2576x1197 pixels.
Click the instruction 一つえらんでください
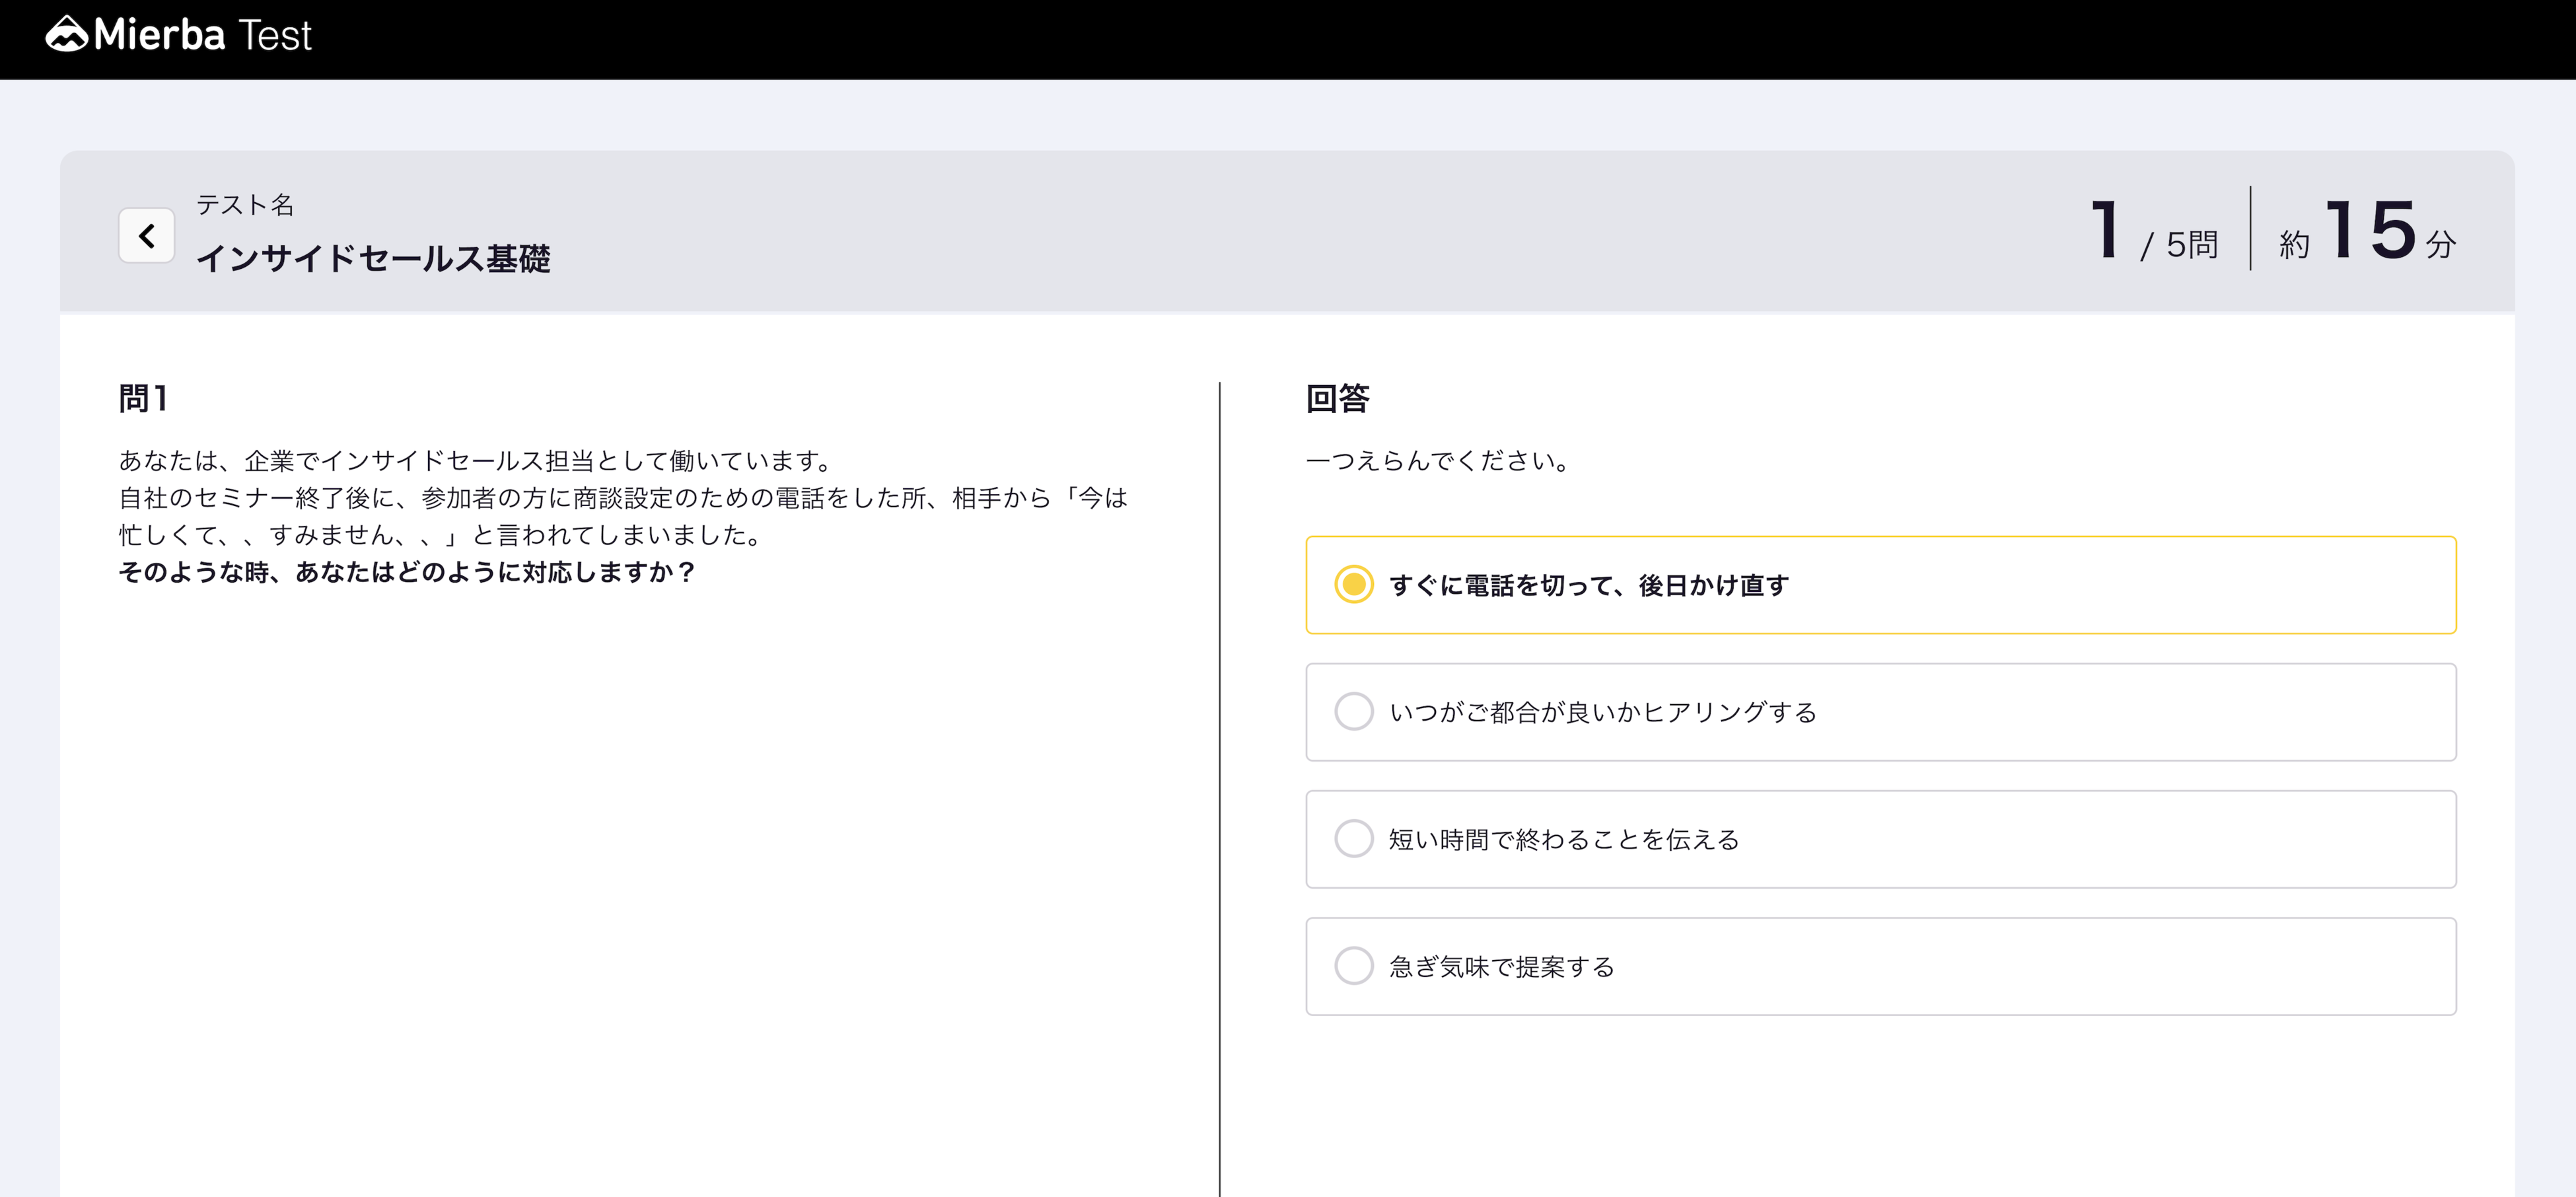click(1438, 461)
